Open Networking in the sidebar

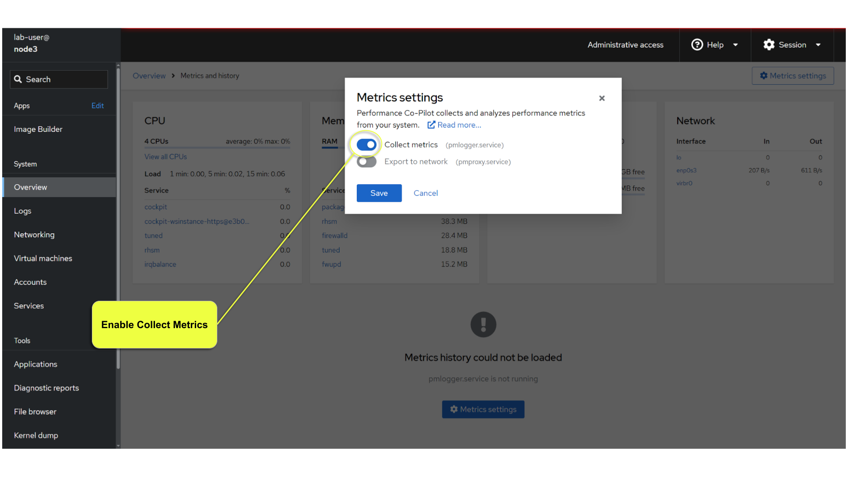click(34, 235)
